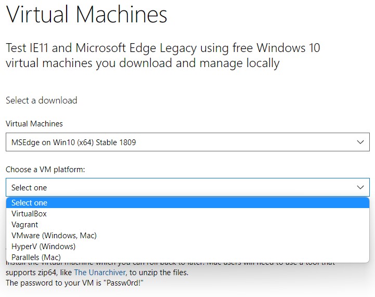Click the 'Choose a VM platform:' label
The width and height of the screenshot is (375, 297).
(x=45, y=170)
